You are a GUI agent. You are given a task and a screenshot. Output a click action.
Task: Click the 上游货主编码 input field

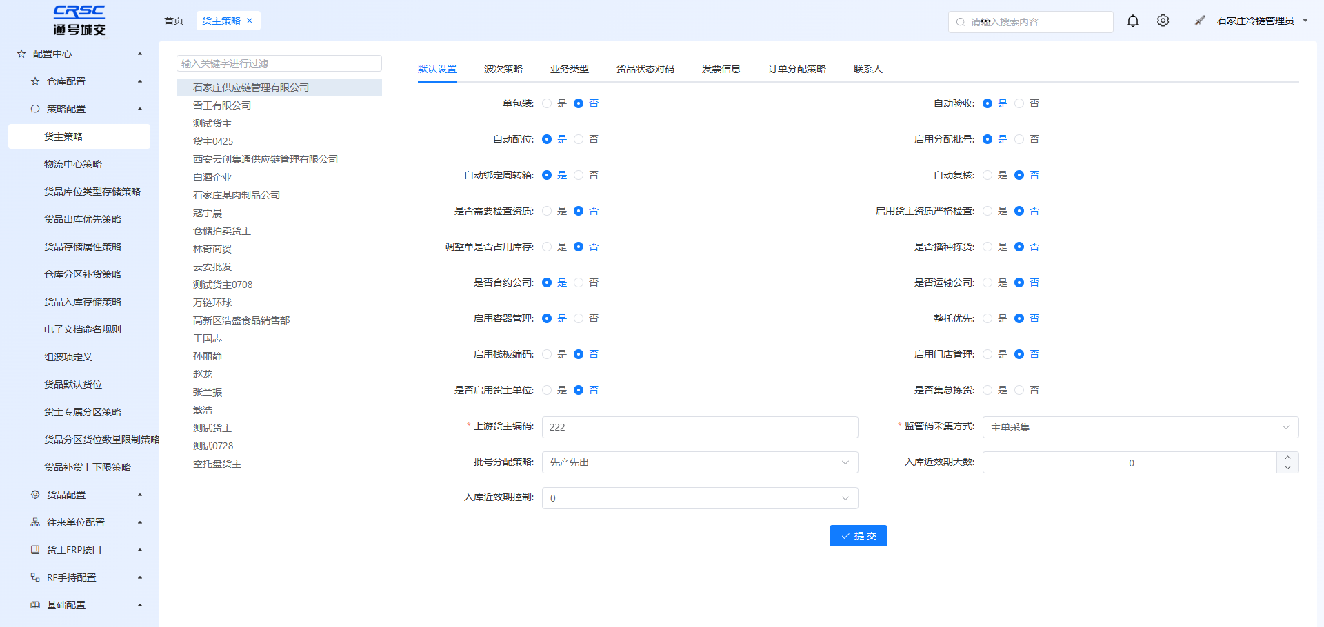pos(700,427)
